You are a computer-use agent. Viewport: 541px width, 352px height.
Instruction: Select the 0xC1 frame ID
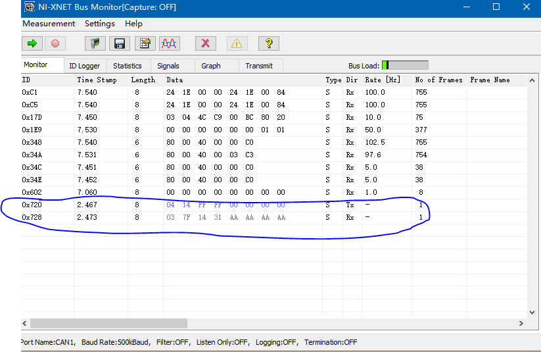(30, 92)
